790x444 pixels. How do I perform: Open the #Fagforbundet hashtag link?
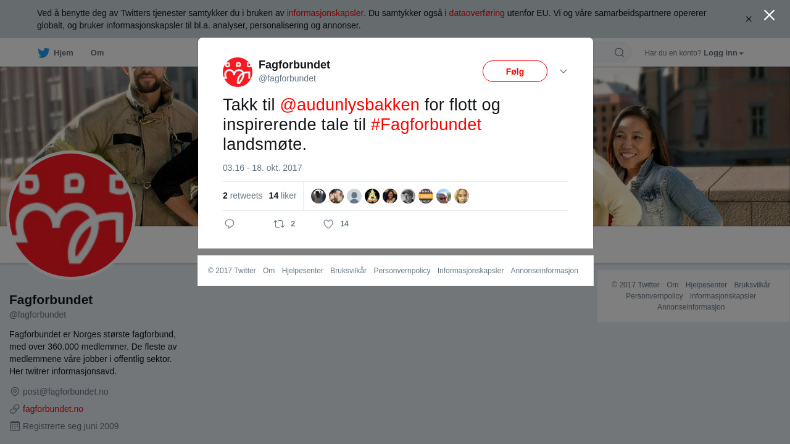(x=426, y=125)
